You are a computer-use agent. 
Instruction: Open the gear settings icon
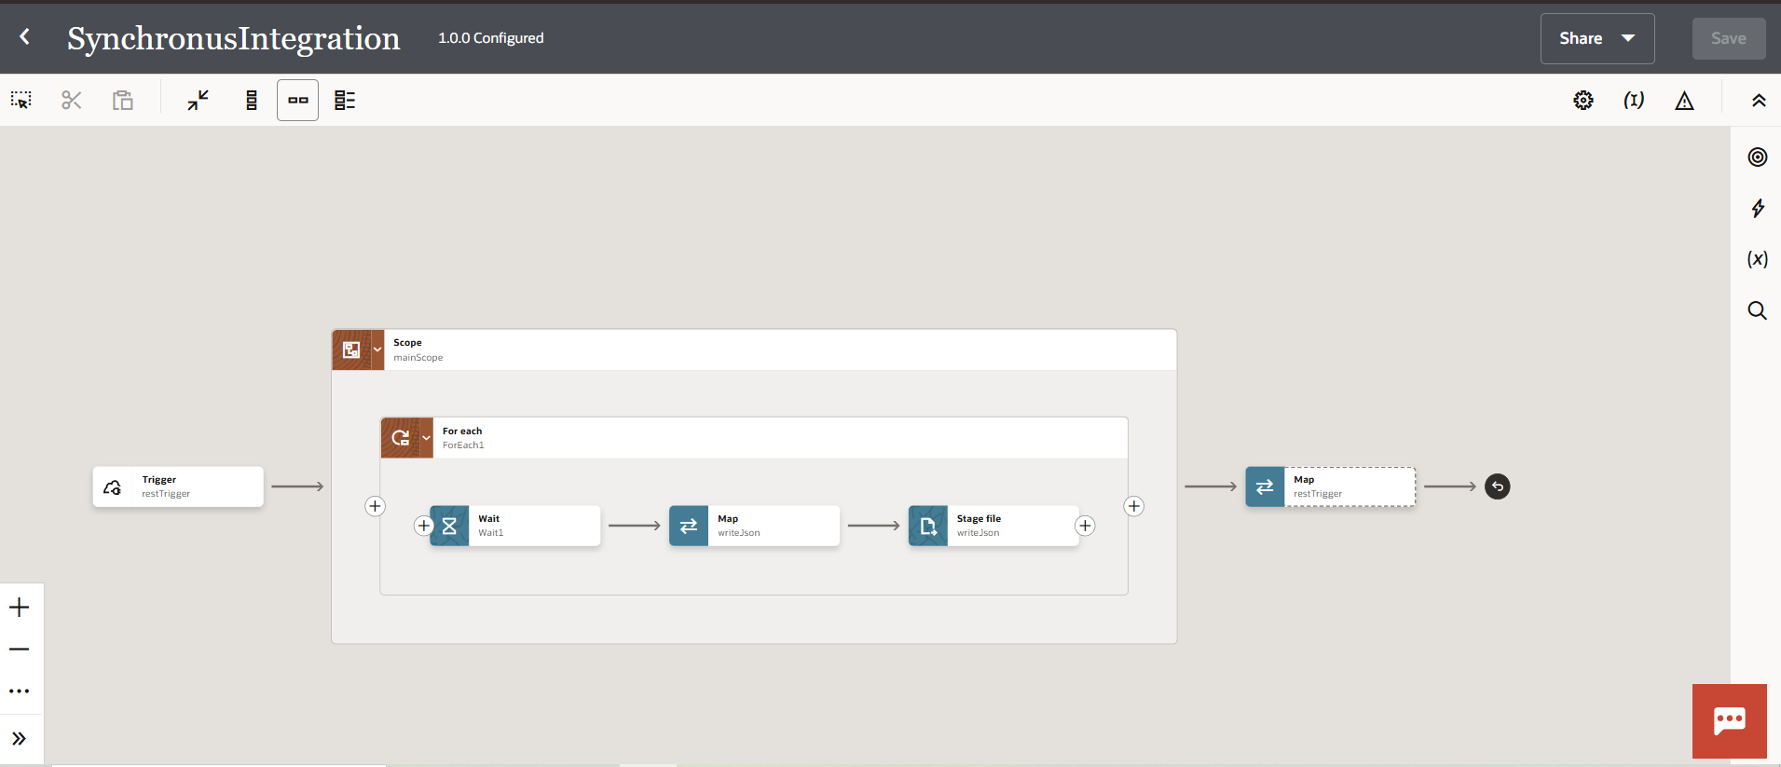1582,101
